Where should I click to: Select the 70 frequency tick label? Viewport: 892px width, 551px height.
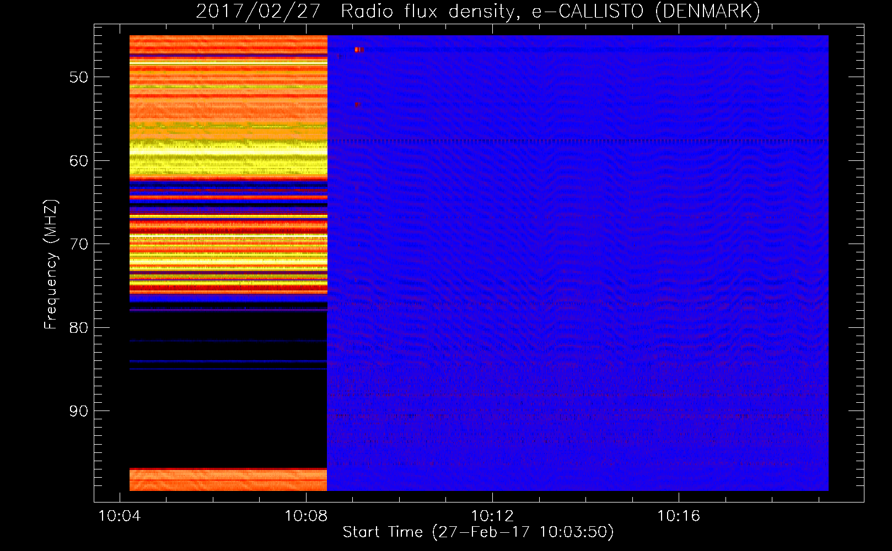(x=79, y=244)
